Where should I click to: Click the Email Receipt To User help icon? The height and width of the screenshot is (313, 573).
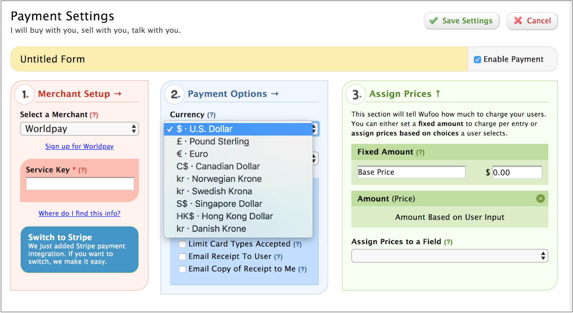pos(279,256)
